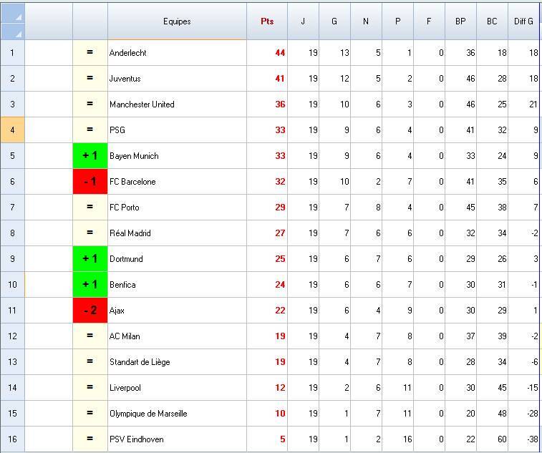Select the BP column header
The height and width of the screenshot is (453, 542).
[x=460, y=21]
